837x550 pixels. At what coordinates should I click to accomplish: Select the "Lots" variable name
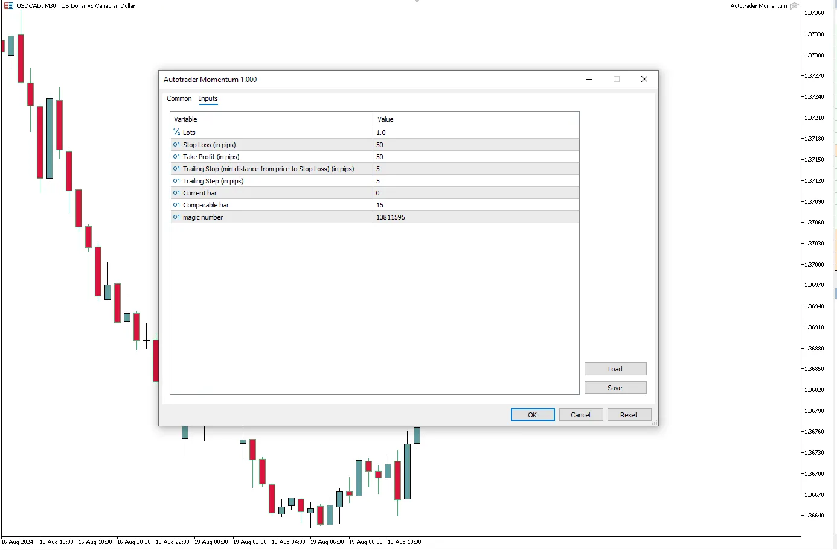[189, 133]
